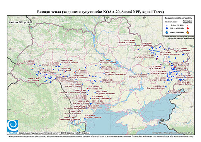The height and width of the screenshot is (142, 201).
Task: Click the OpenStreetMap contributors attribution
Action: click(173, 133)
